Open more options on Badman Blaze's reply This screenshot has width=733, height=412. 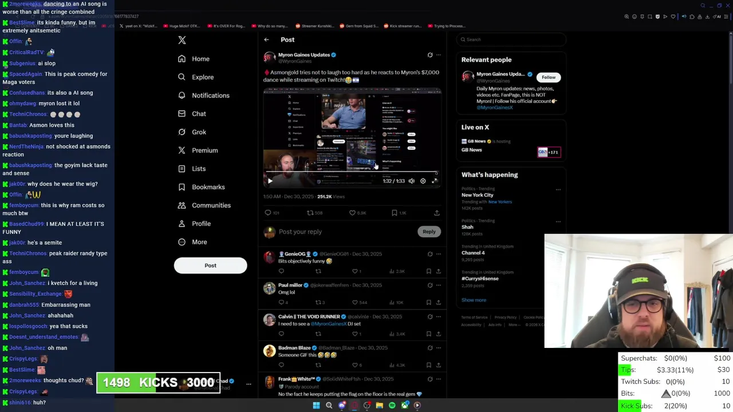(439, 348)
